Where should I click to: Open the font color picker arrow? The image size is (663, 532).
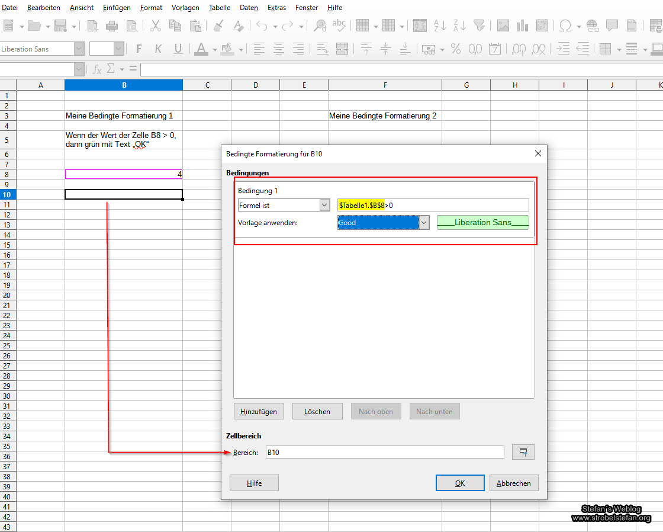click(x=214, y=49)
